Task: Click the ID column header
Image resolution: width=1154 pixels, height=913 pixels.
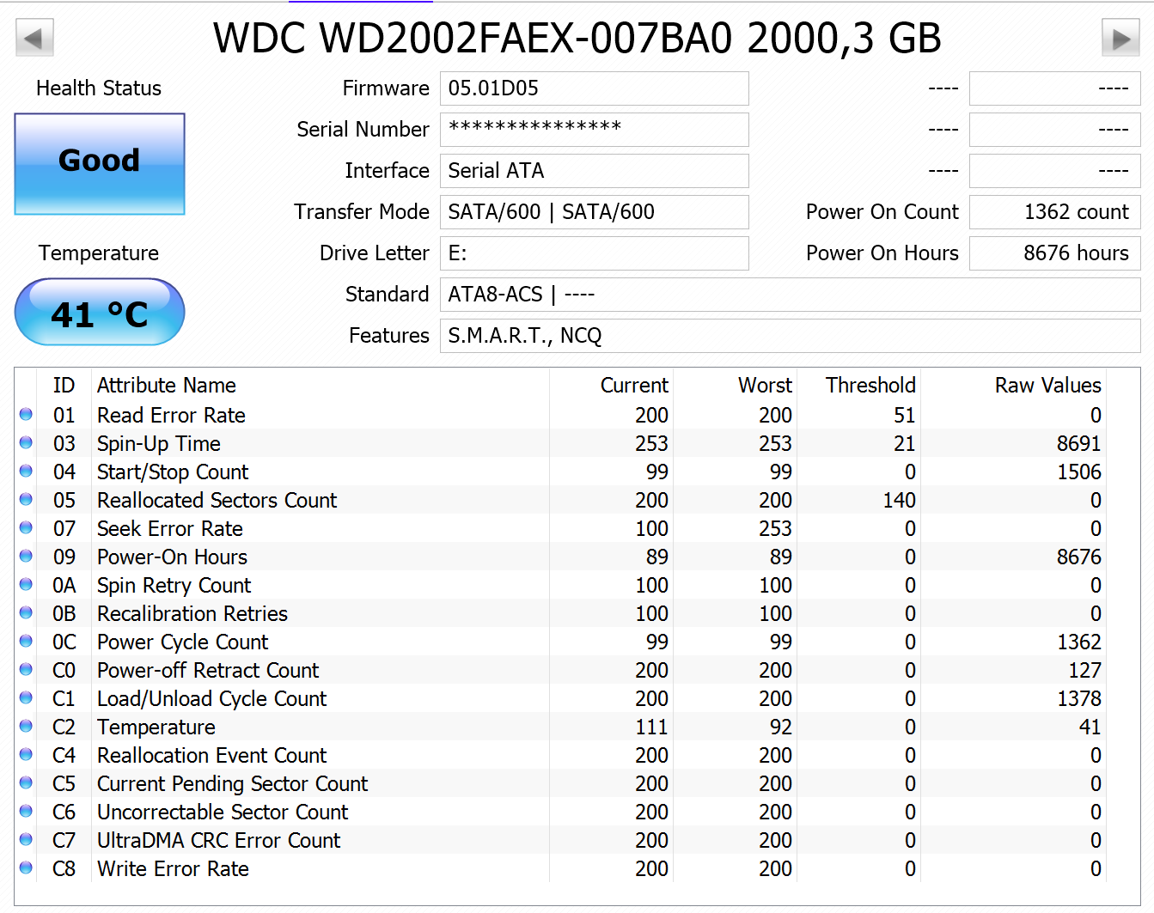Action: click(x=64, y=386)
